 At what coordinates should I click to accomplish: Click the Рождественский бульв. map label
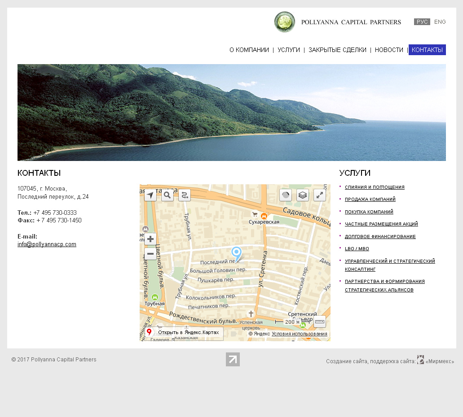coord(203,318)
